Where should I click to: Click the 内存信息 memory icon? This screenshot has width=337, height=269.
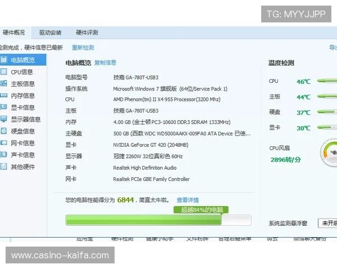click(x=4, y=95)
